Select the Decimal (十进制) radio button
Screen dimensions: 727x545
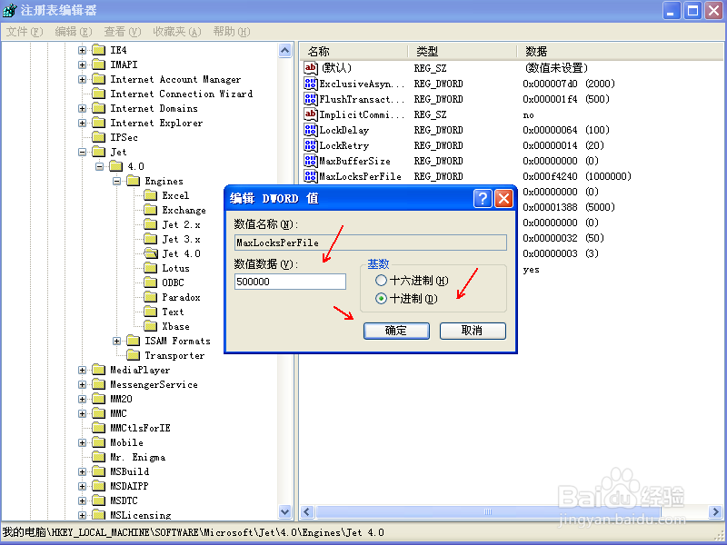click(381, 299)
